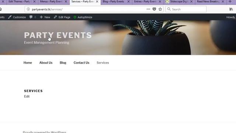
Task: Click the site information icon in address bar
Action: 28,9
